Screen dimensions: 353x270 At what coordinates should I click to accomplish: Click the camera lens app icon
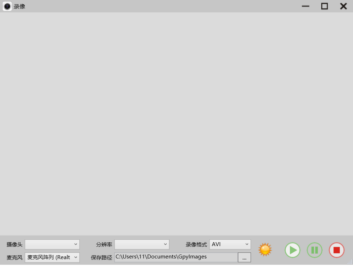click(x=7, y=6)
